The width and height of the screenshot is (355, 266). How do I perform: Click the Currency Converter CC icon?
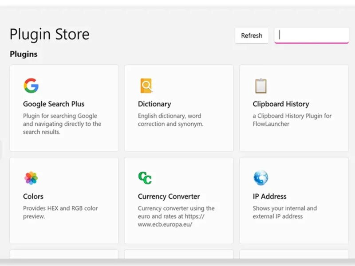145,178
